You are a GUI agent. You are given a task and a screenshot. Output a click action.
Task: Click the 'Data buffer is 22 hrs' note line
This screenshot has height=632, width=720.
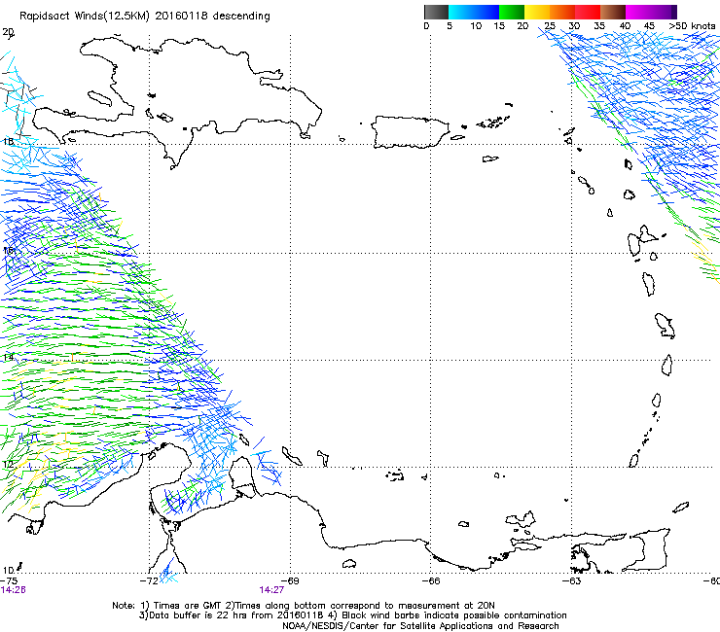(352, 615)
